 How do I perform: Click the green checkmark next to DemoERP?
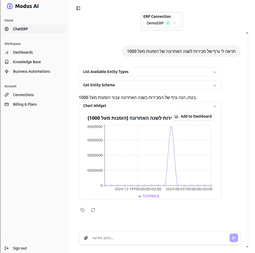pos(168,23)
